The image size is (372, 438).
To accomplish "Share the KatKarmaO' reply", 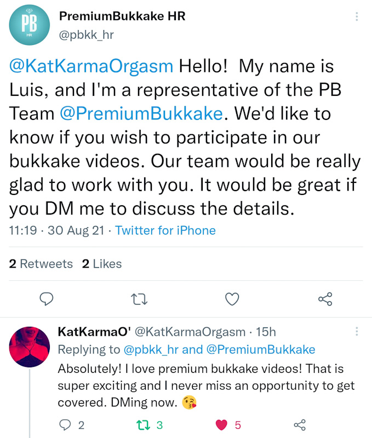I will 299,424.
